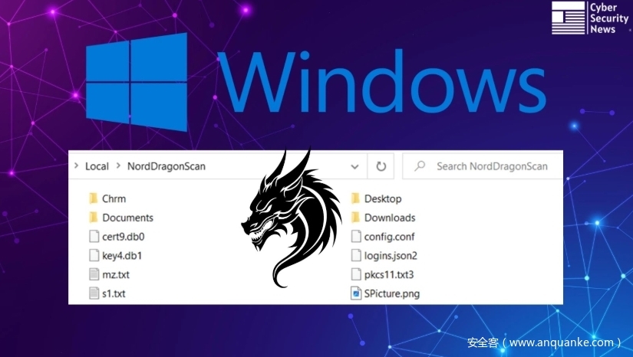Viewport: 633px width, 357px height.
Task: Select the Desktop folder
Action: [382, 198]
